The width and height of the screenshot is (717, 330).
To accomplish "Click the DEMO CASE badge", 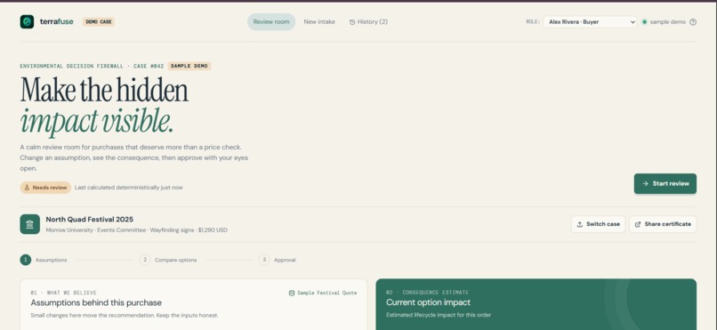I will coord(99,22).
